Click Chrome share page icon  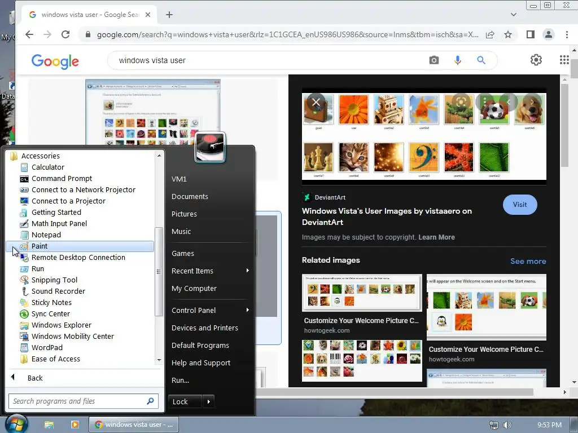(490, 34)
